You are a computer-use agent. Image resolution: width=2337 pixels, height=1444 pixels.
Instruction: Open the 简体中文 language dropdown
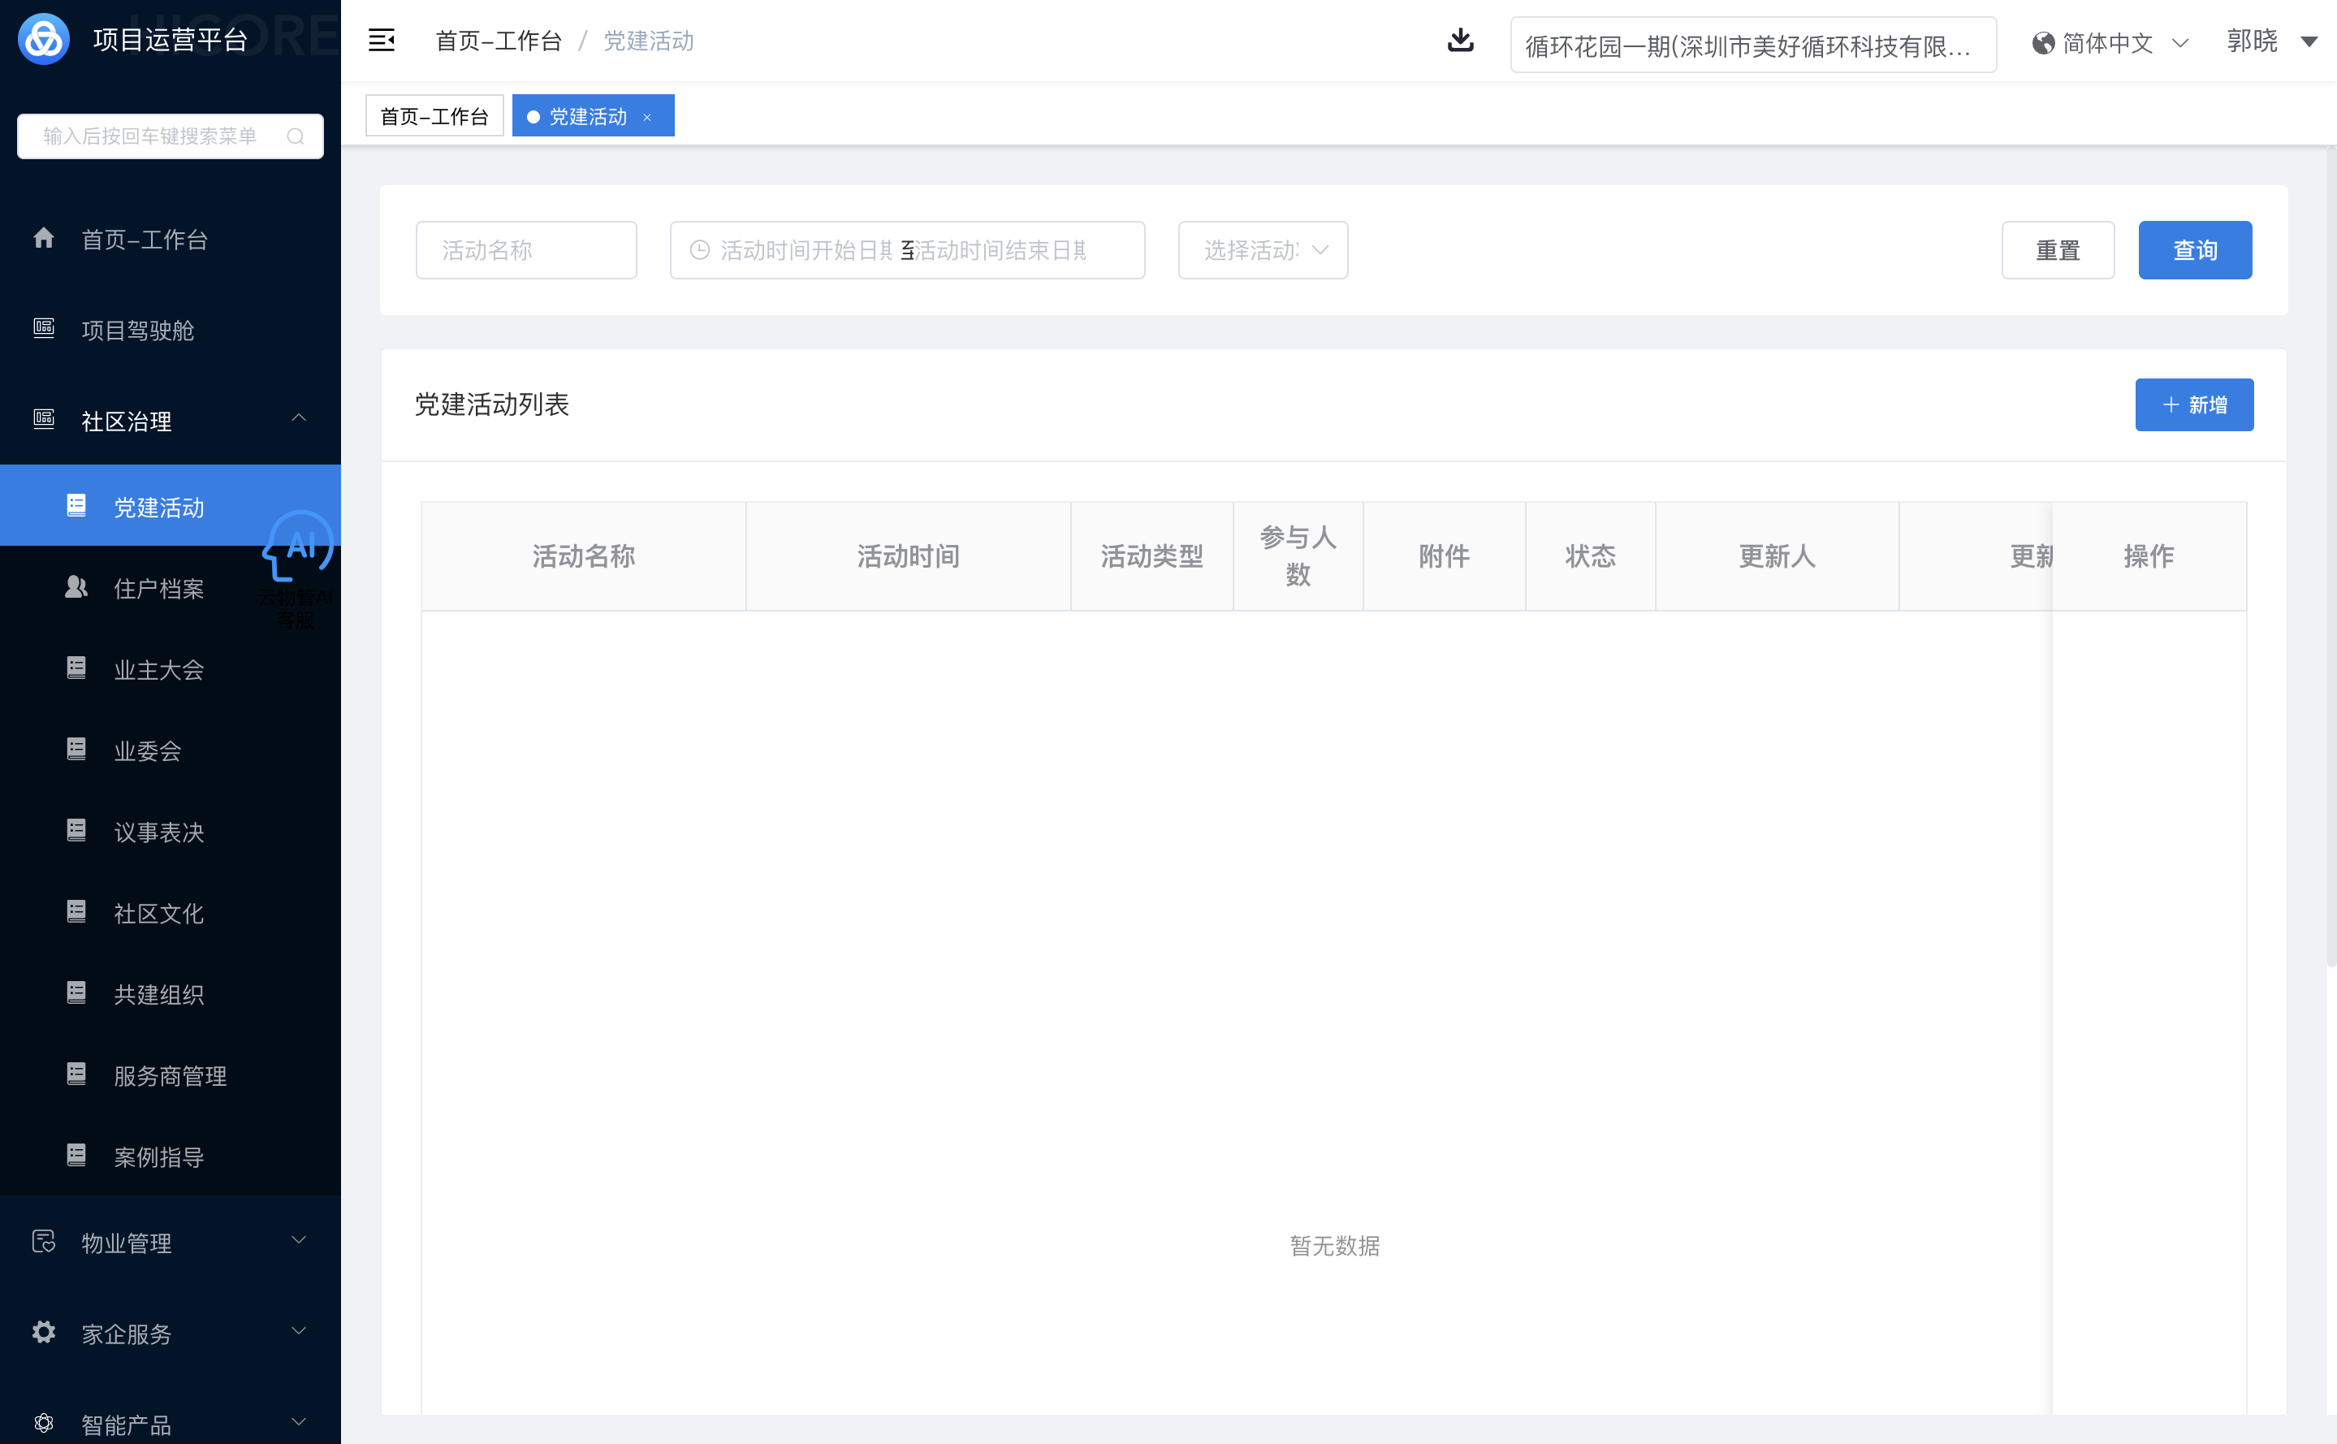2110,43
